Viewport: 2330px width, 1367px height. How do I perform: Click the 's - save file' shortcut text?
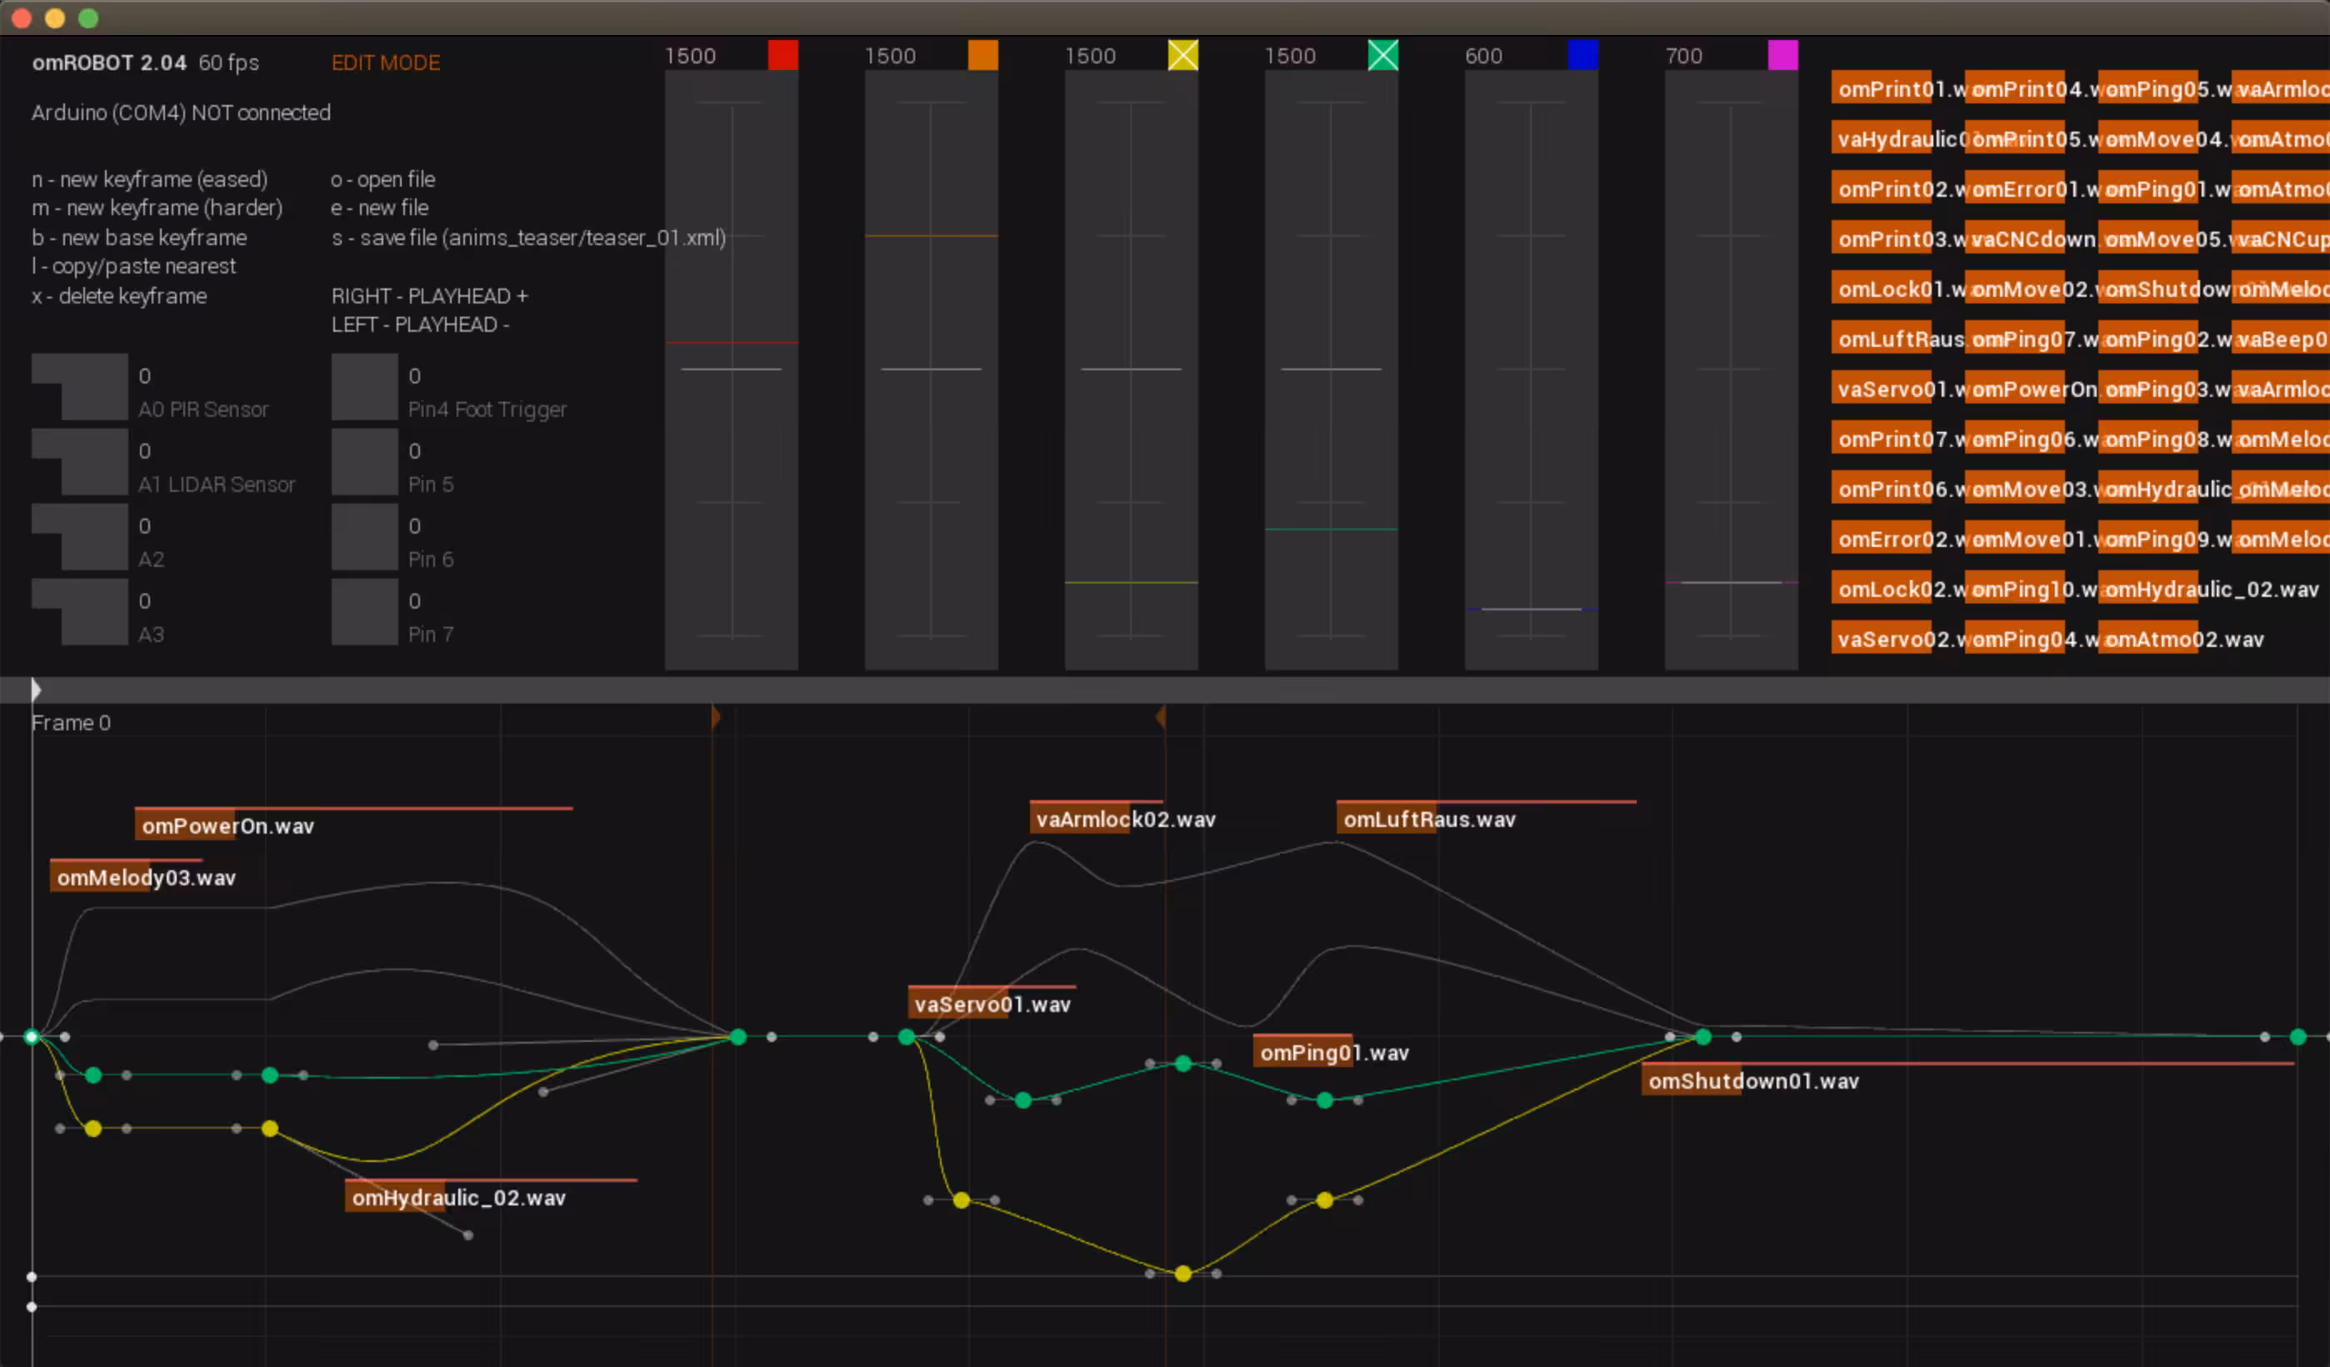tap(529, 238)
